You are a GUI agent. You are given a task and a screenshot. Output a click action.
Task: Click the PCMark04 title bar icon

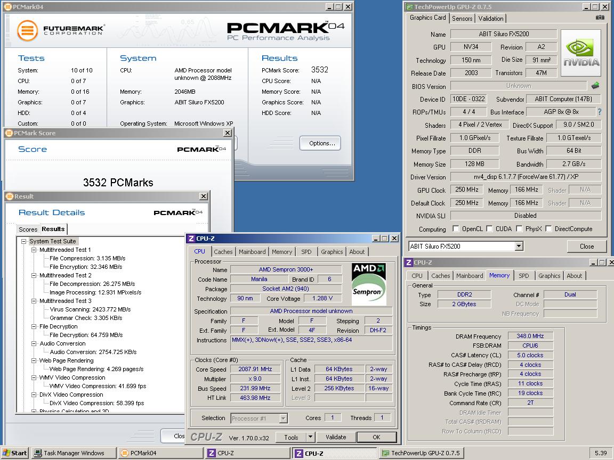point(8,6)
